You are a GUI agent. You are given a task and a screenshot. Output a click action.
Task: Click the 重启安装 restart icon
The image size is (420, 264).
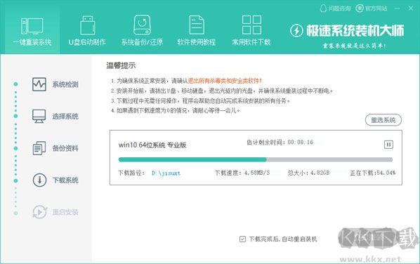[x=39, y=212]
